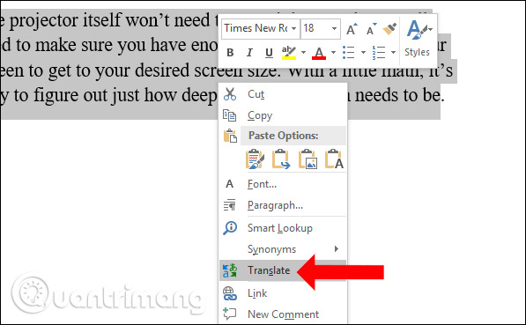Select the Format Painter brush

point(389,29)
